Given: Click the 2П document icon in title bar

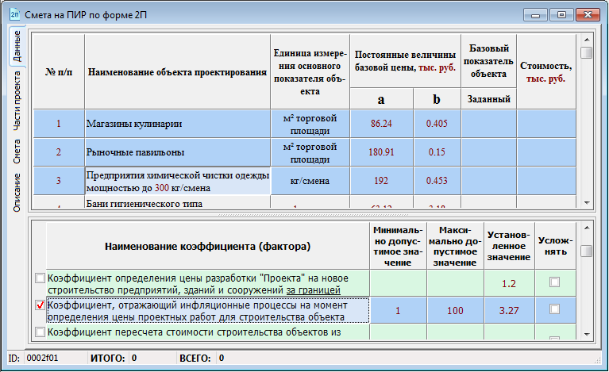Looking at the screenshot, I should tap(15, 15).
